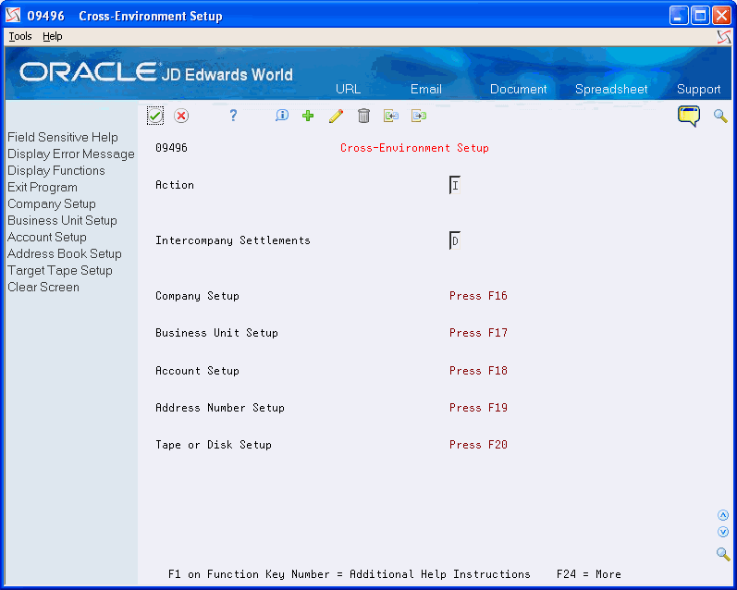
Task: Click the green plus Add icon
Action: click(308, 116)
